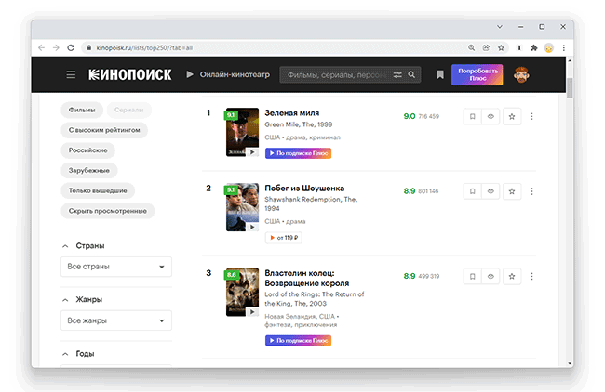
Task: Open Властелин колец: Возвращение короля link
Action: pyautogui.click(x=307, y=278)
